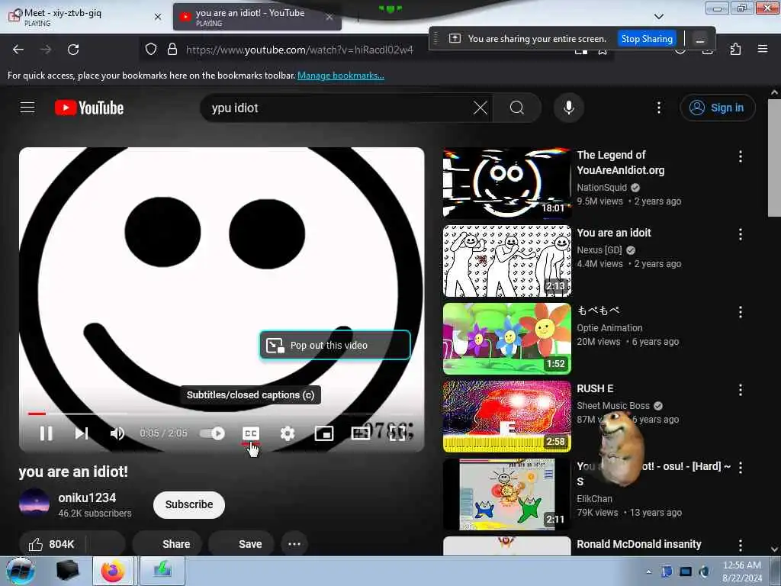Open the RUSH E video thumbnail
The width and height of the screenshot is (781, 586).
point(507,417)
